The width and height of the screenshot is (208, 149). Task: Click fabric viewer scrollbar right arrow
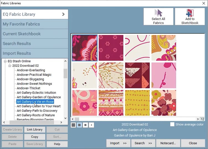tap(198, 119)
